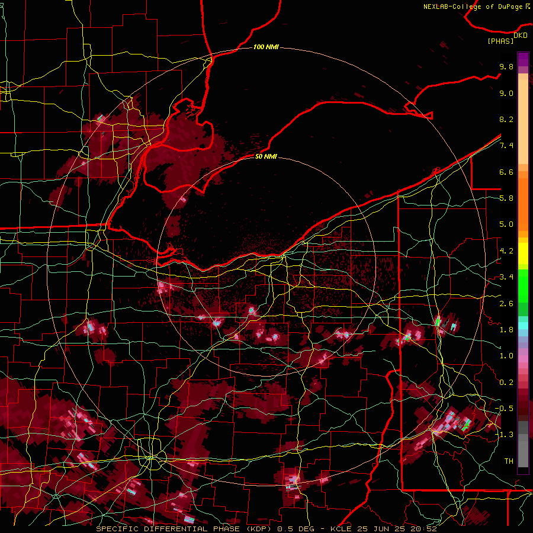This screenshot has width=533, height=533.
Task: Click the SPECIFIC DIFFERENTIAL PHASE caption text
Action: 168,529
